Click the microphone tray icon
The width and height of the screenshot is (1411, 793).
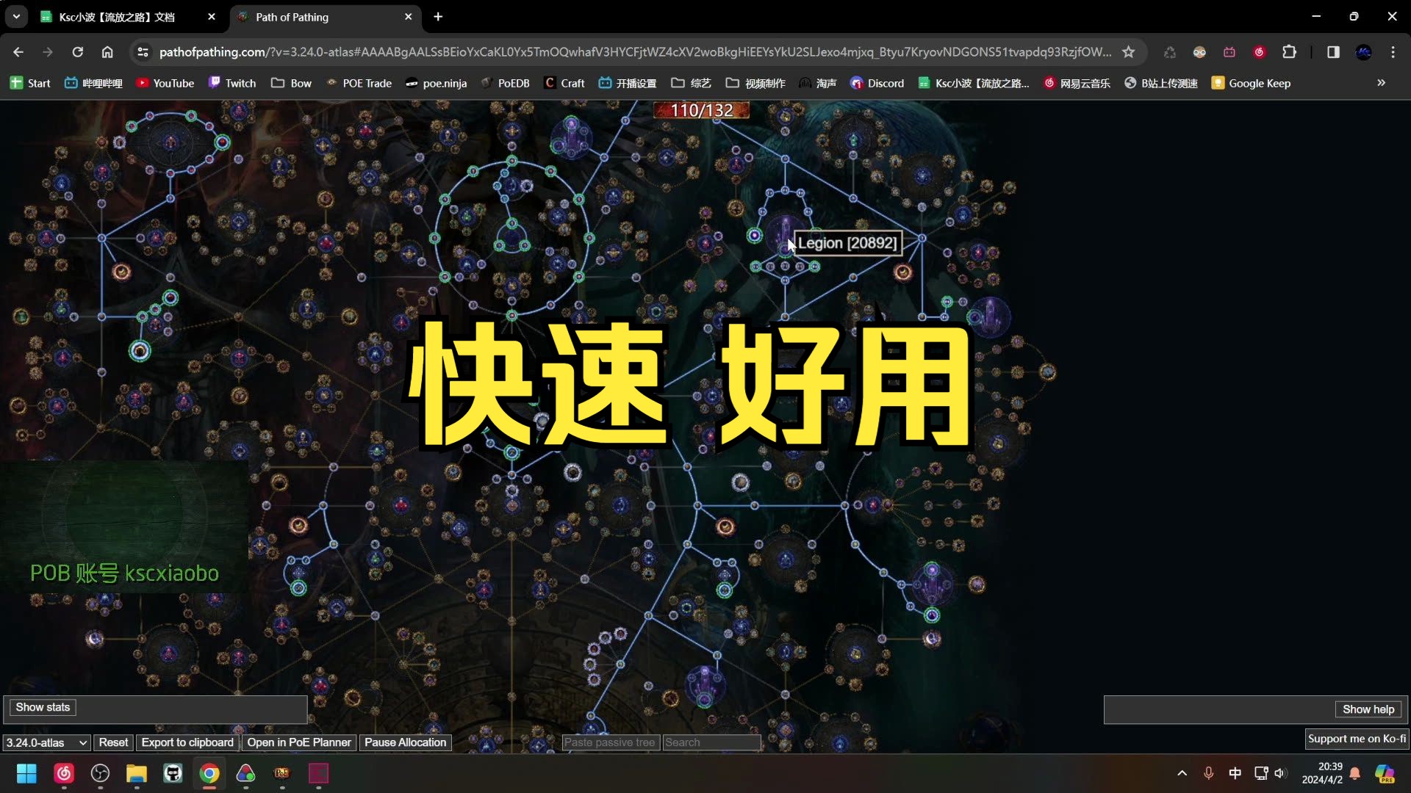(1208, 773)
